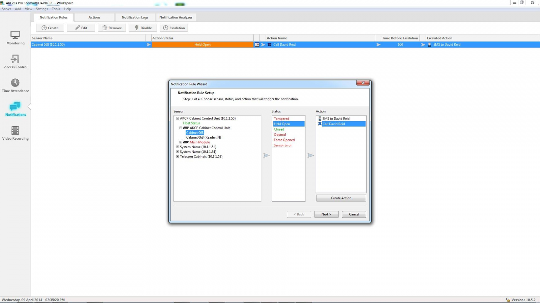This screenshot has width=540, height=303.
Task: Open the Video Recording section
Action: pyautogui.click(x=15, y=133)
